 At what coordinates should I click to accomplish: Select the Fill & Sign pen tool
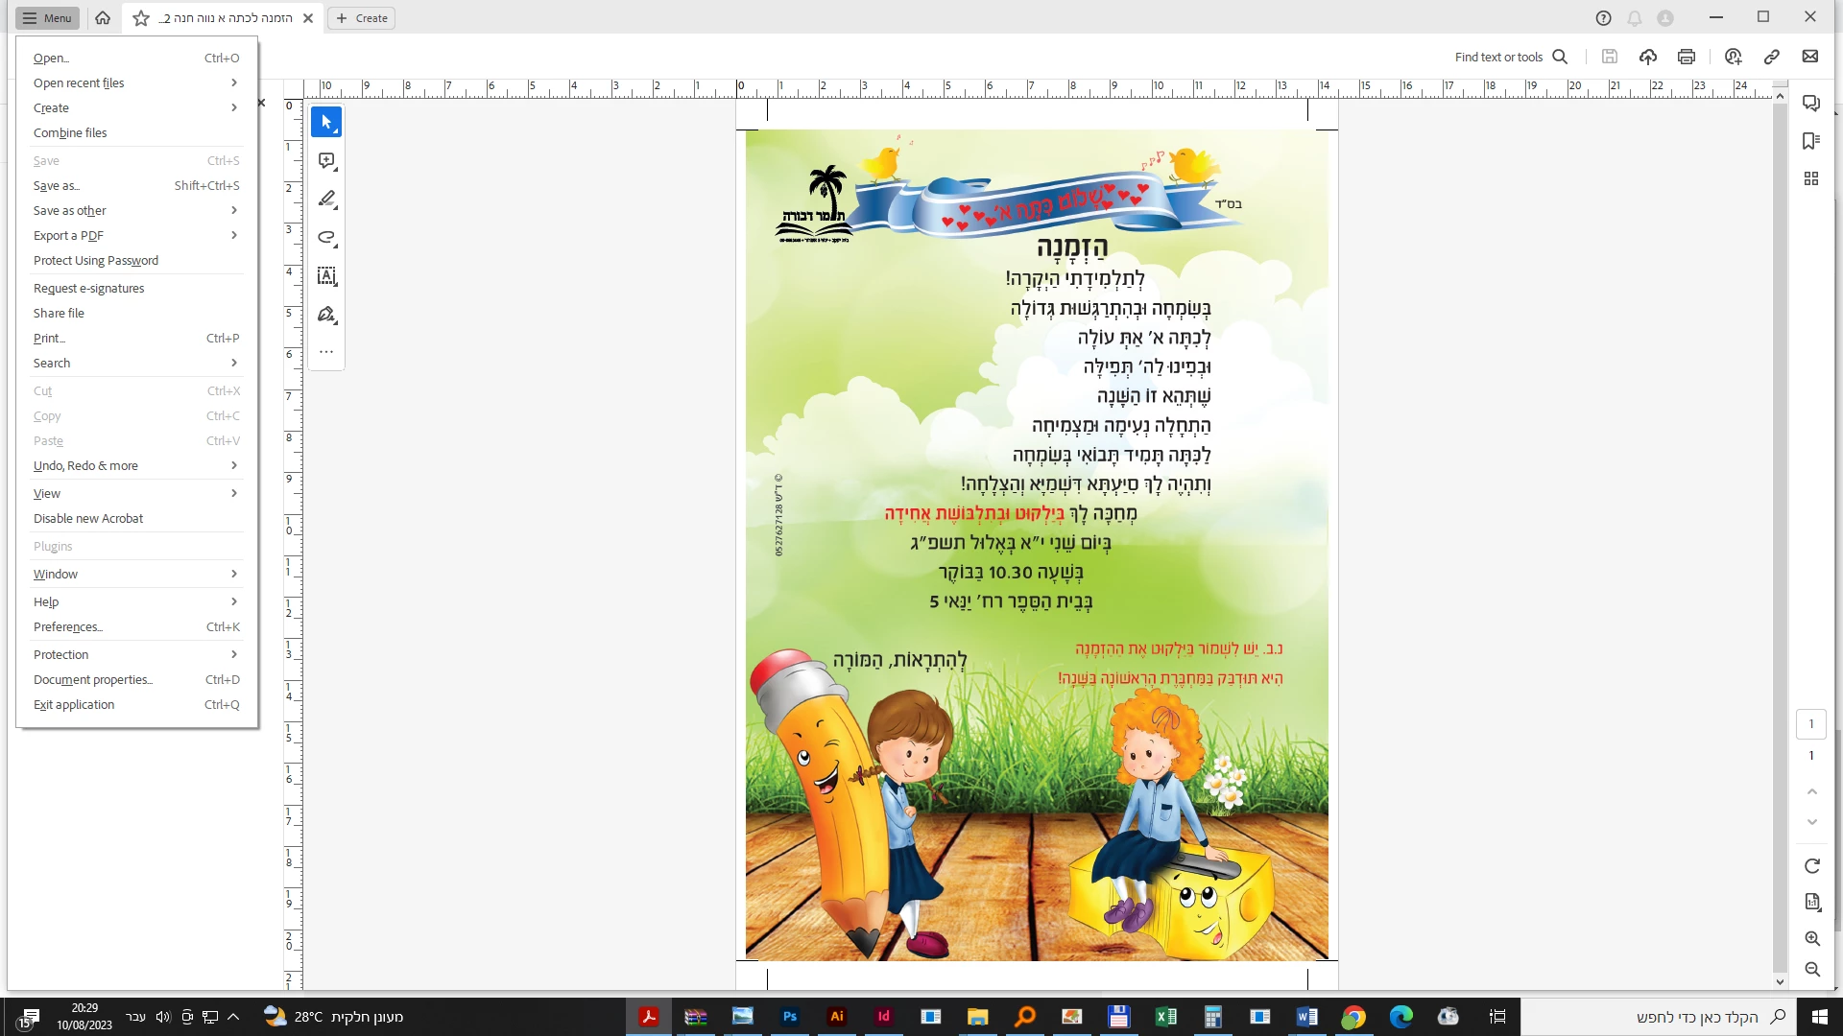tap(326, 315)
